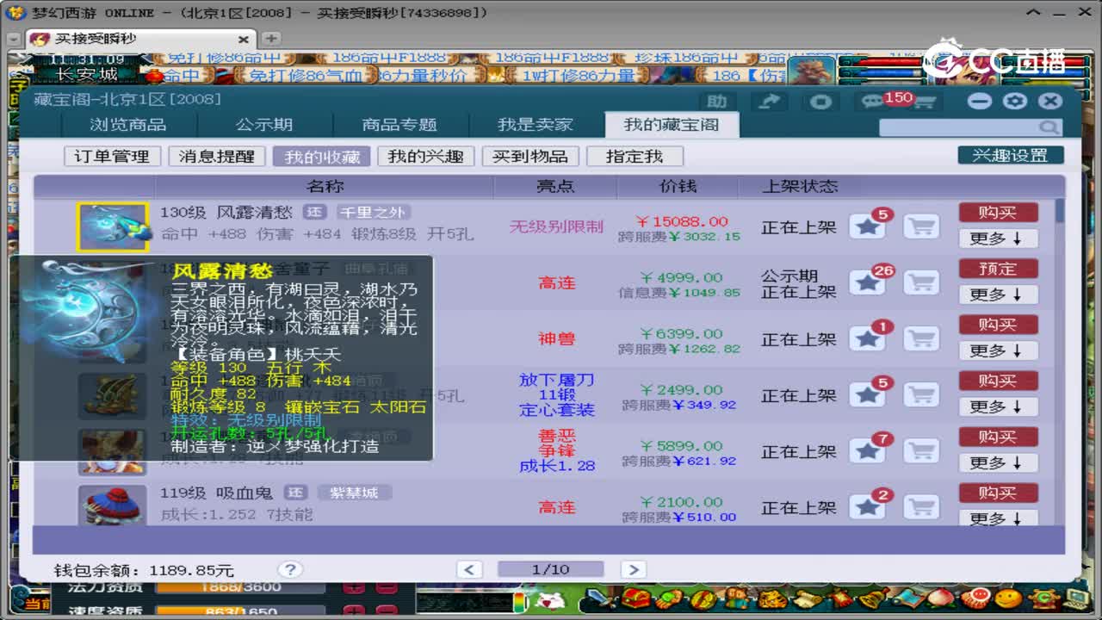Open the 风露清愁 item thumbnail

pyautogui.click(x=113, y=227)
